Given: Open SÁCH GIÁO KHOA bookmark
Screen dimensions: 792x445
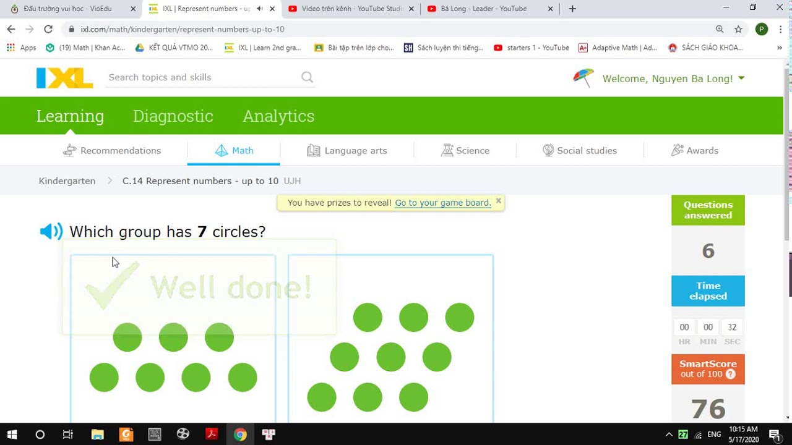Looking at the screenshot, I should click(x=705, y=48).
